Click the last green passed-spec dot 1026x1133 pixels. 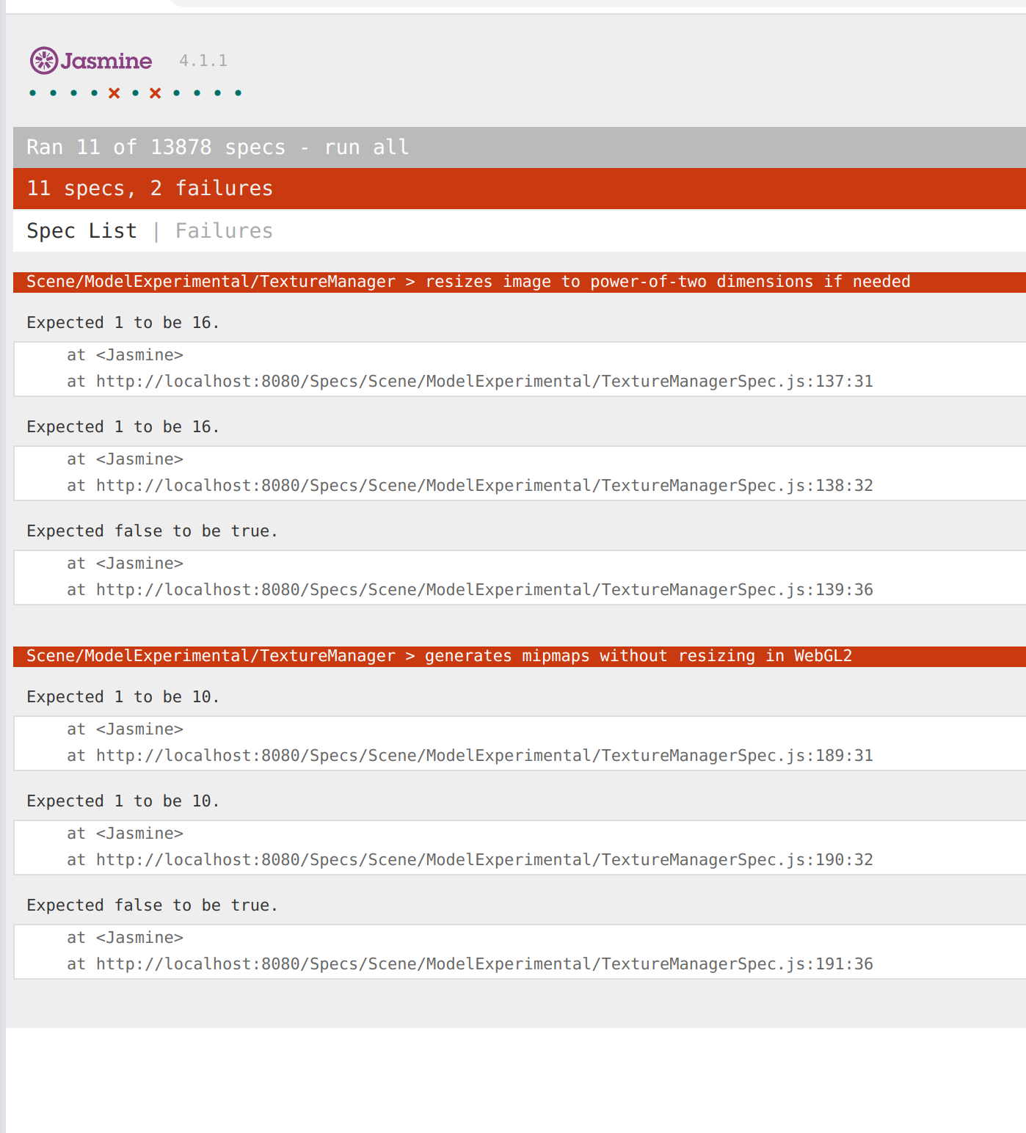click(x=238, y=93)
